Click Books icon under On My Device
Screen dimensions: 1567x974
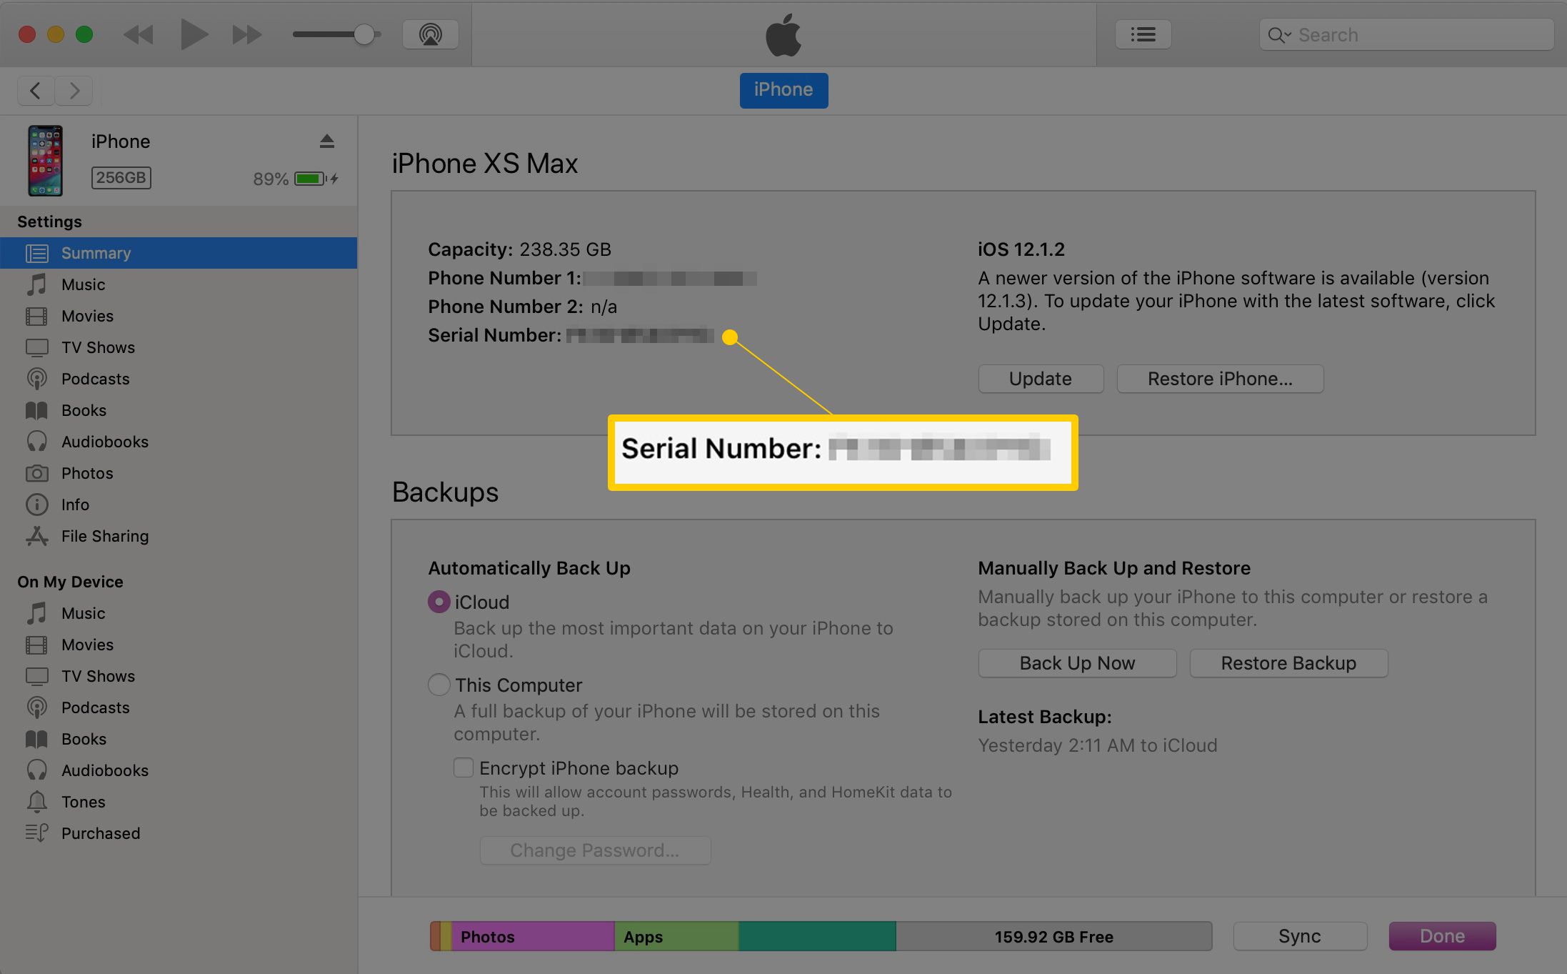click(x=36, y=739)
